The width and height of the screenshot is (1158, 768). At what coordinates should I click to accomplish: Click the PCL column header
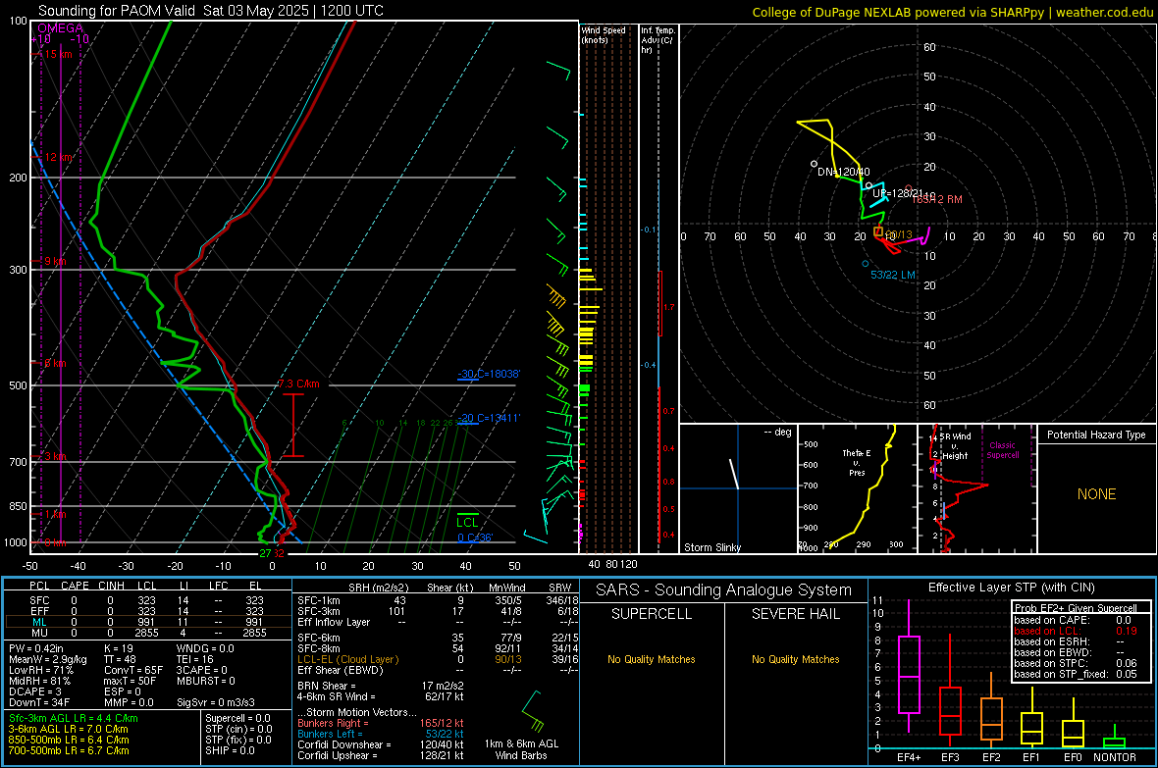tap(39, 586)
